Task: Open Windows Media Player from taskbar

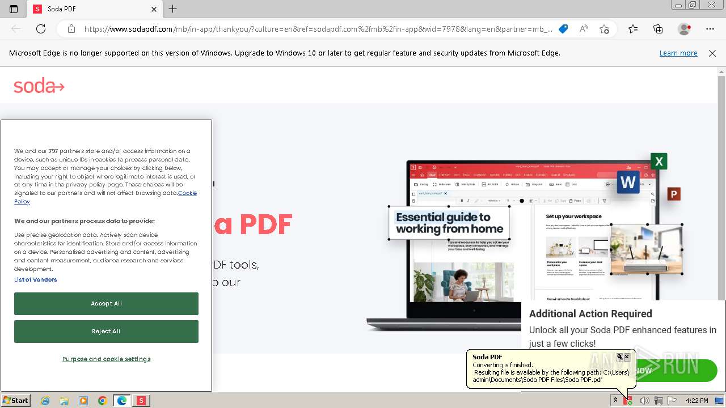Action: coord(83,401)
